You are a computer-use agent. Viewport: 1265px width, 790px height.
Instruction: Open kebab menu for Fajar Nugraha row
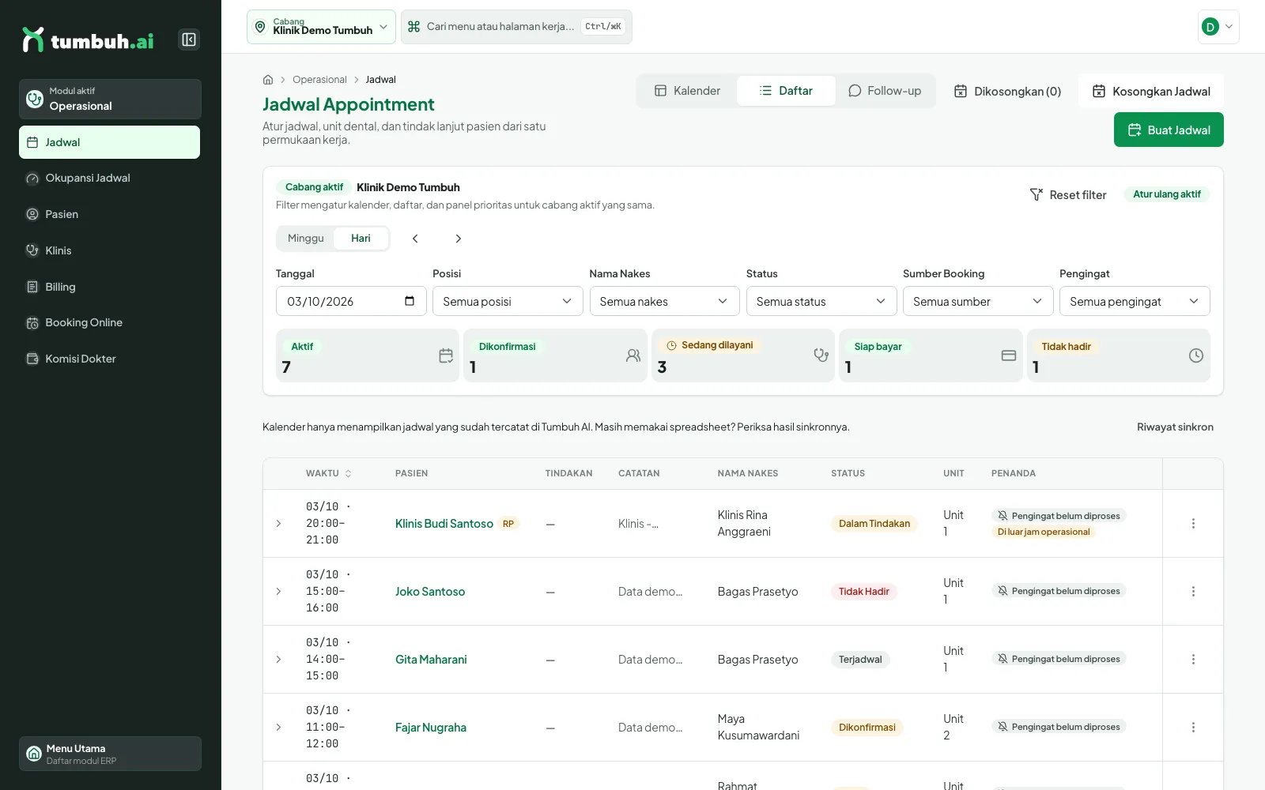pyautogui.click(x=1193, y=728)
